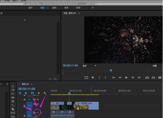Play the sequence in Program monitor
163x118 pixels.
pos(126,77)
